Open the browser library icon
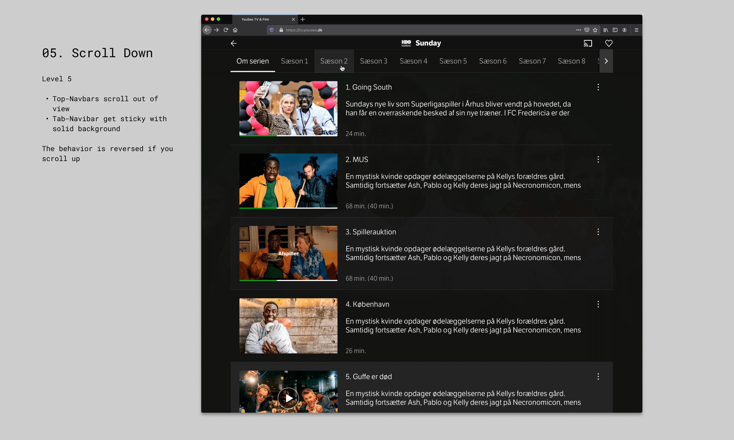Image resolution: width=734 pixels, height=440 pixels. pos(605,30)
